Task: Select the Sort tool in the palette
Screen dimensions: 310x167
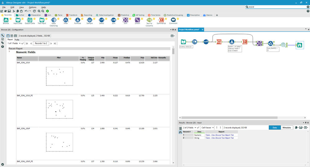Action: pyautogui.click(x=114, y=21)
